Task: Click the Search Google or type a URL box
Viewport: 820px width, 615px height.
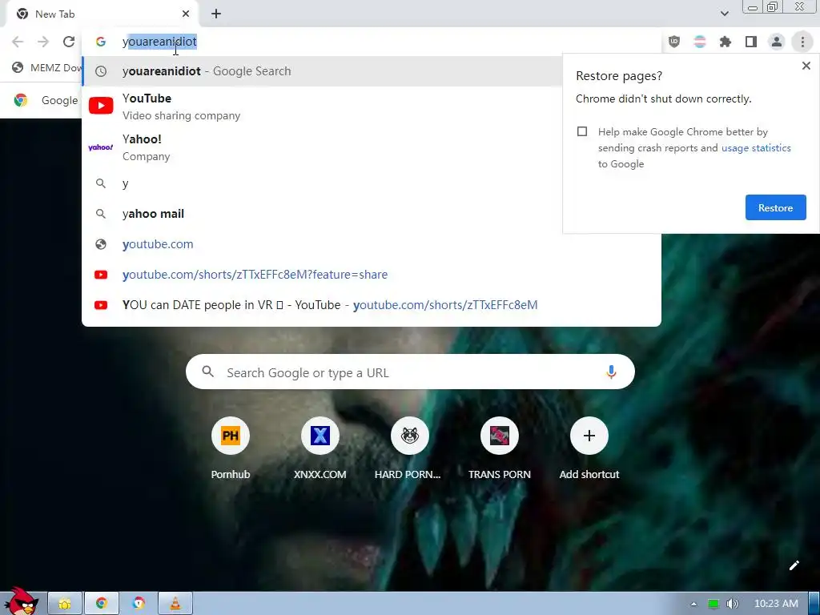Action: [x=410, y=372]
